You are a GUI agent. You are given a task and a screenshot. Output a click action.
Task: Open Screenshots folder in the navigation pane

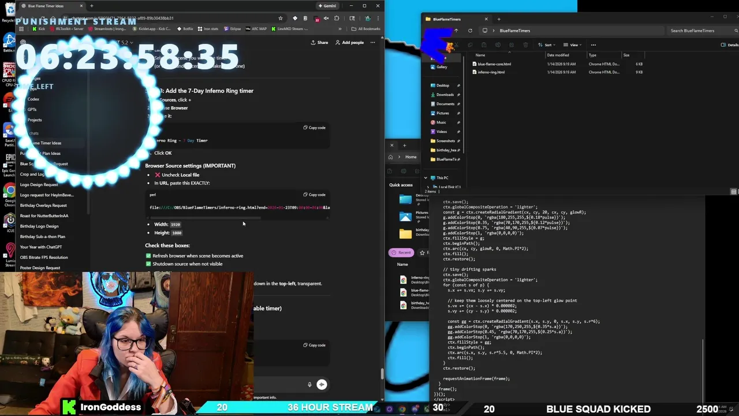(x=446, y=141)
